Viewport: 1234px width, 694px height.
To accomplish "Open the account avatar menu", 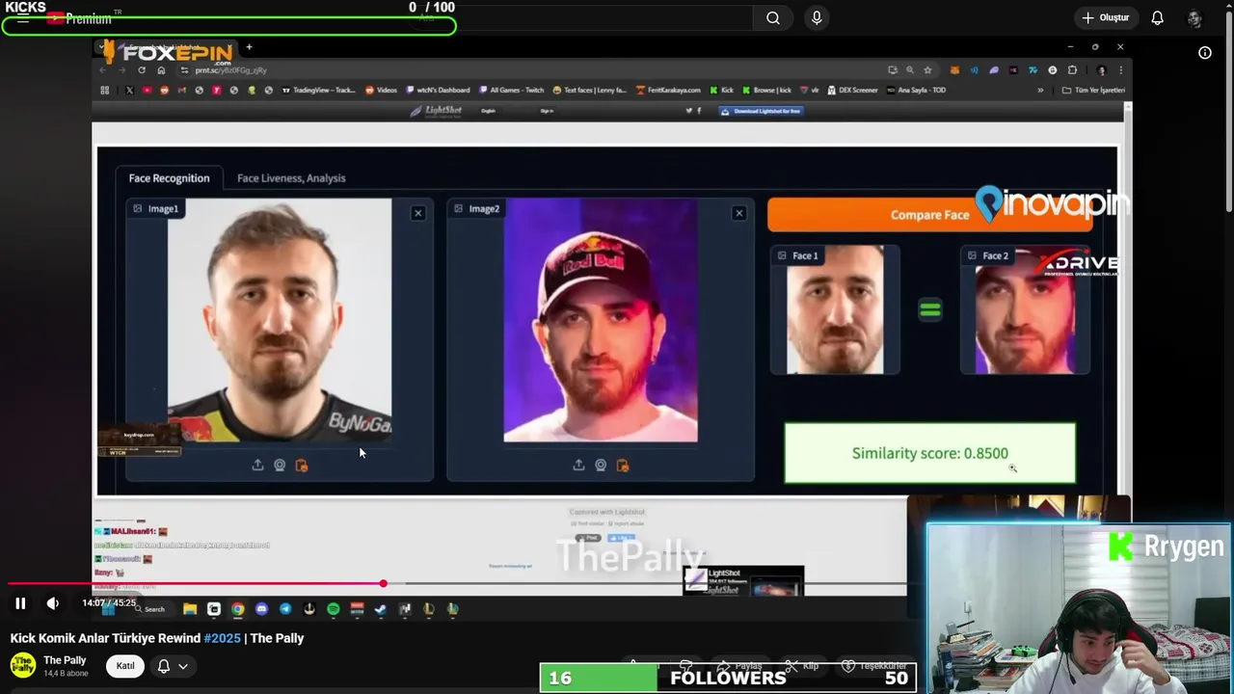I will click(x=1194, y=17).
